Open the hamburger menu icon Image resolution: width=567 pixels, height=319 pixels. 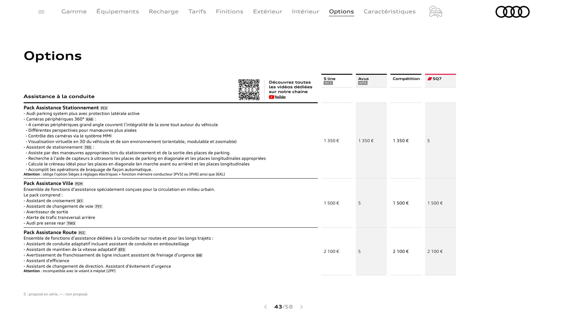point(41,12)
